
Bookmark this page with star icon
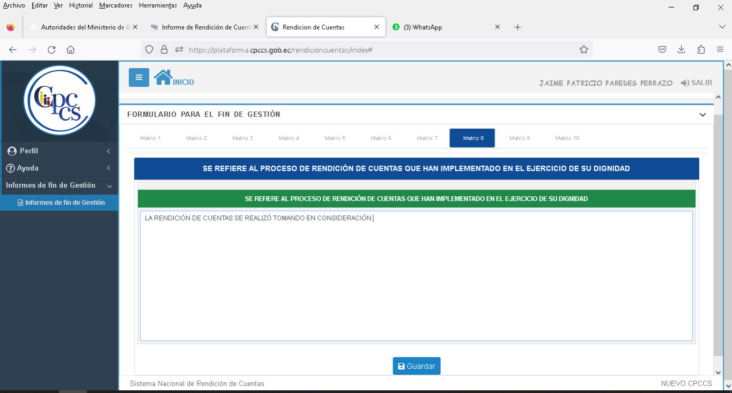coord(583,49)
